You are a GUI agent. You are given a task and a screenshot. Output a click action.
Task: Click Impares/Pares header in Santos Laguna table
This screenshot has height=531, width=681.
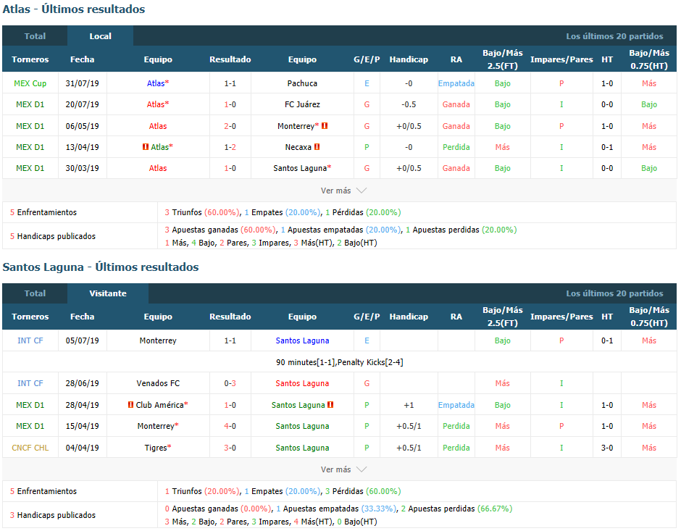[561, 317]
